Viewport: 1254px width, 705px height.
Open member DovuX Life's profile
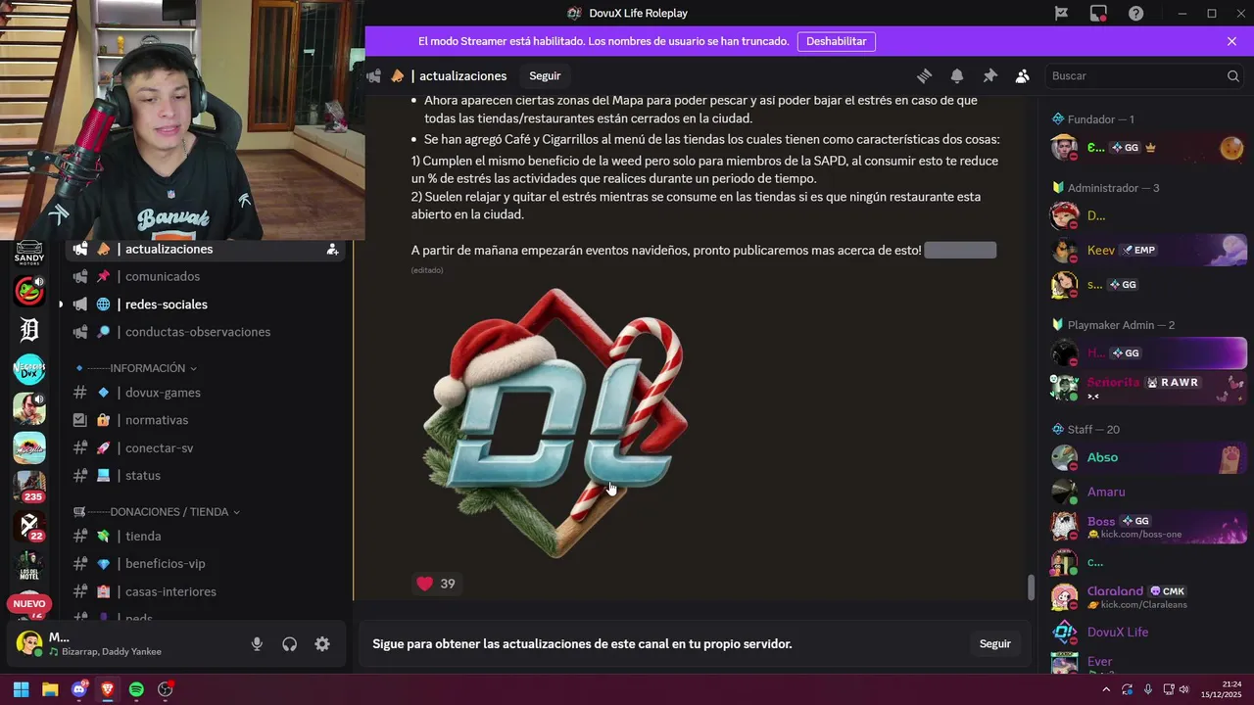click(1147, 632)
